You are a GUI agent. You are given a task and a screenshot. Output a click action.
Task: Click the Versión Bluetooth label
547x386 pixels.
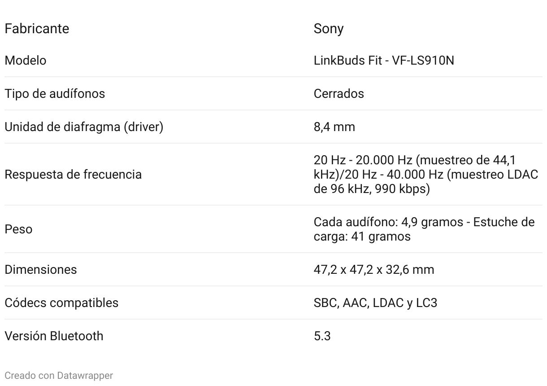(x=54, y=336)
